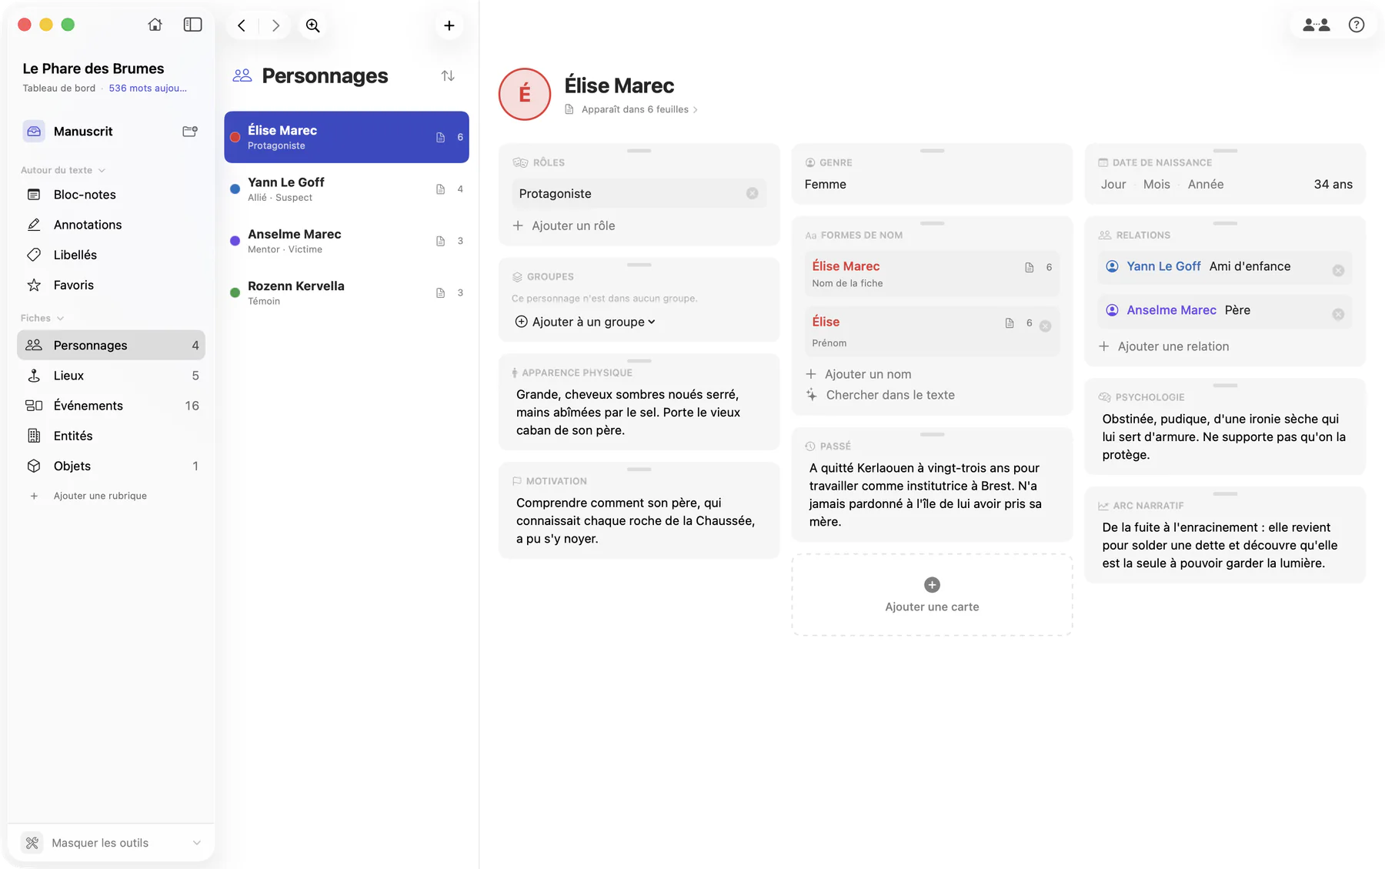Add a new character with plus
This screenshot has height=869, width=1385.
click(449, 25)
